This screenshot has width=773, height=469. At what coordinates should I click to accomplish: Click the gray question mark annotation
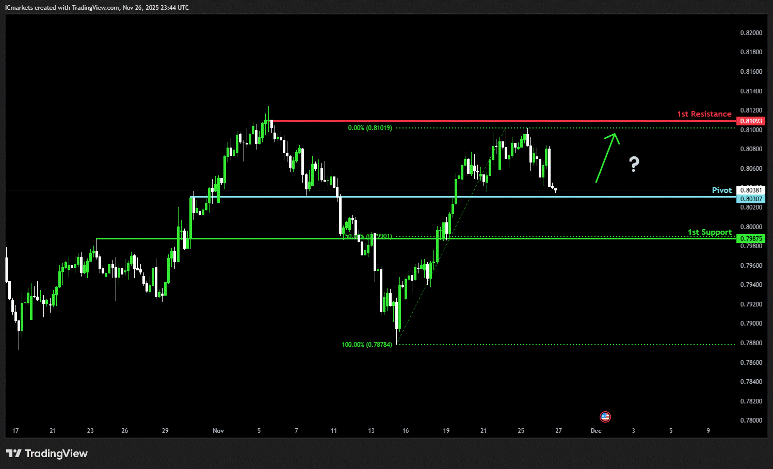pyautogui.click(x=634, y=164)
